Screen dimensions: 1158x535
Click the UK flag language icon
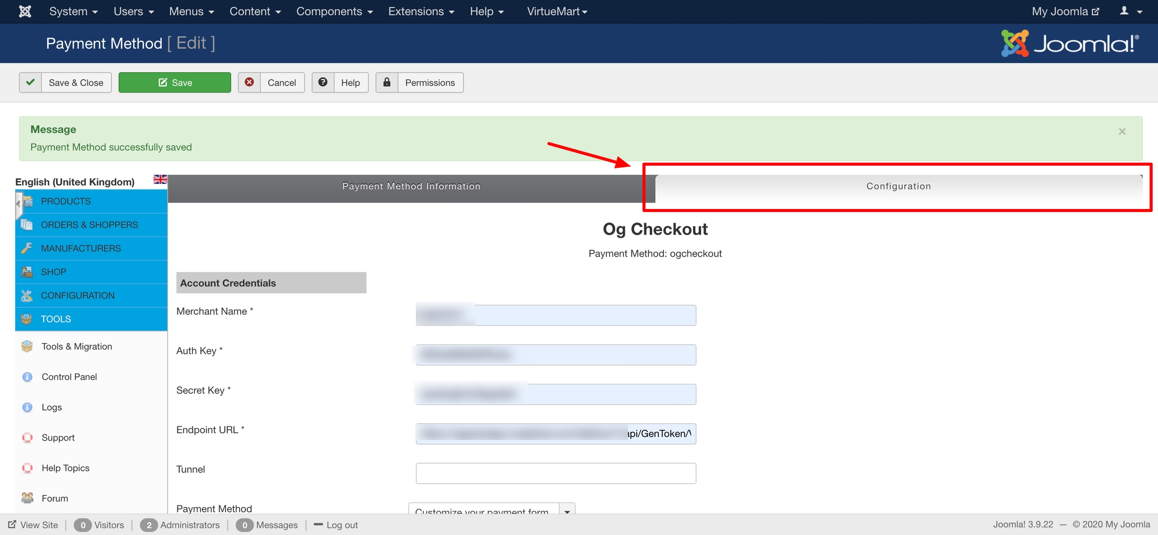coord(160,179)
